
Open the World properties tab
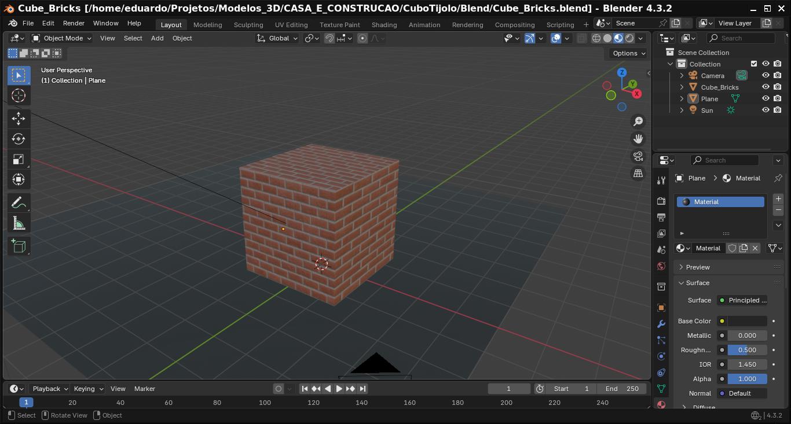pyautogui.click(x=661, y=266)
